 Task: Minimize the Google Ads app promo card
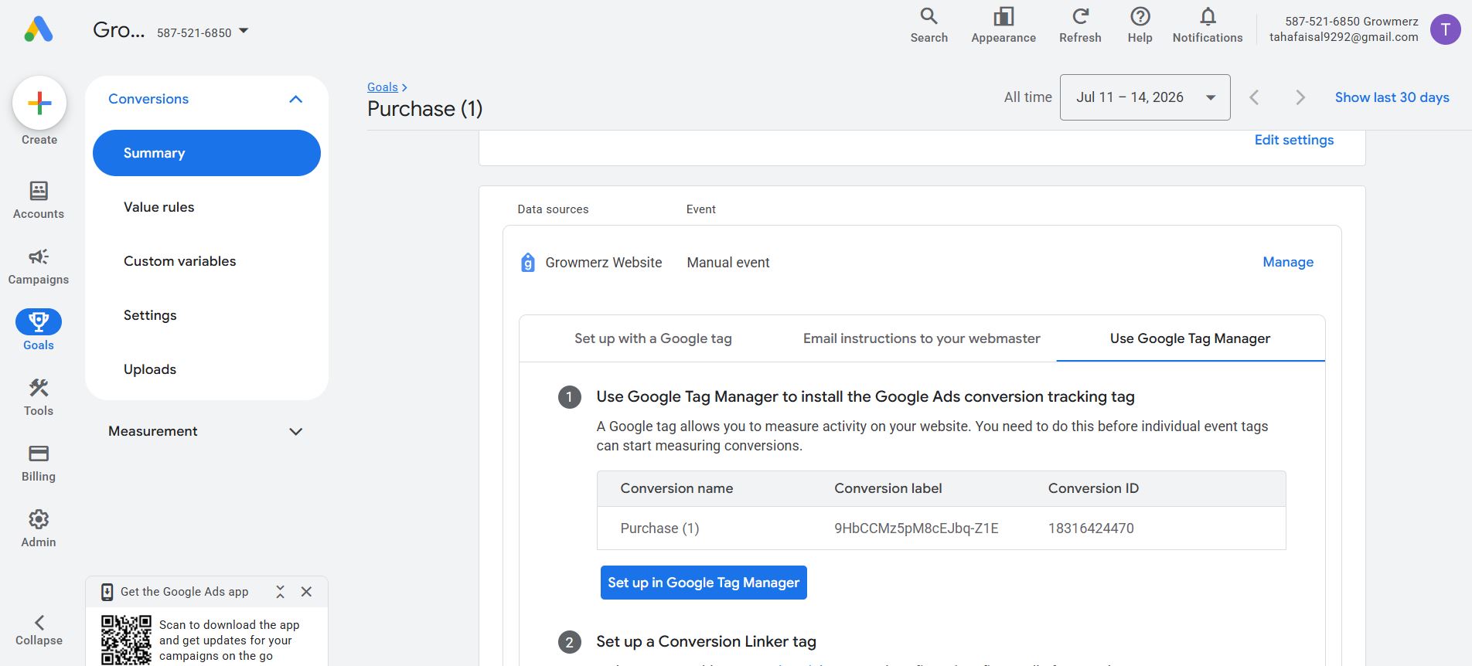(280, 592)
